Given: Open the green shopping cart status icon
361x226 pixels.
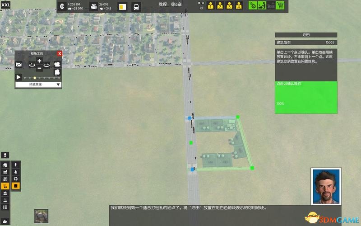Looking at the screenshot, I should pos(280,5).
